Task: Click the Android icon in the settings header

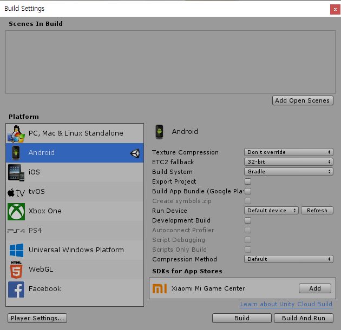Action: [x=159, y=132]
